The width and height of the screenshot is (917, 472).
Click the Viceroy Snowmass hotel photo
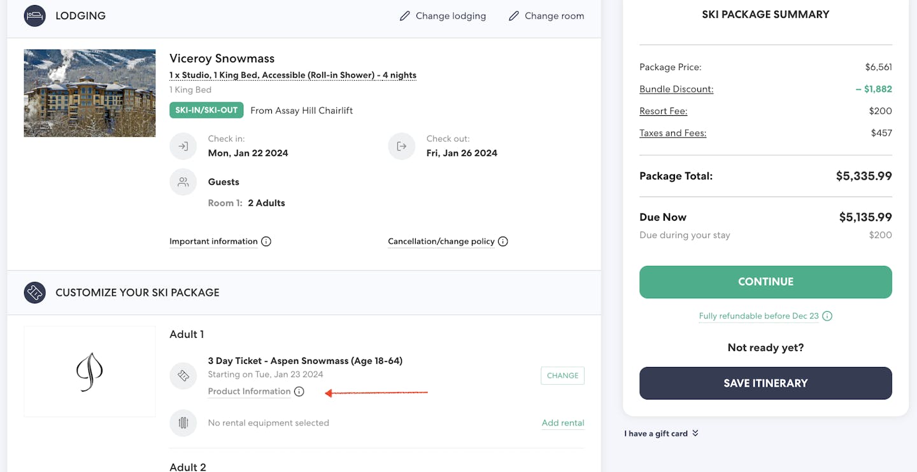(90, 94)
